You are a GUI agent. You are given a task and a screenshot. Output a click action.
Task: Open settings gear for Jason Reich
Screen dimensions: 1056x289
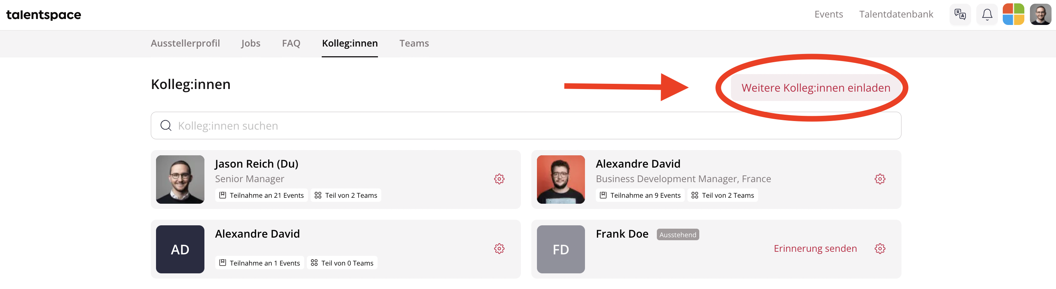click(x=499, y=179)
